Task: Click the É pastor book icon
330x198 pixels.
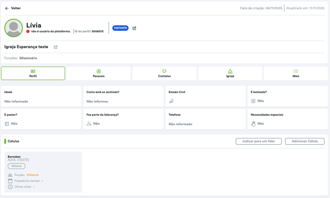Action: tap(7, 124)
